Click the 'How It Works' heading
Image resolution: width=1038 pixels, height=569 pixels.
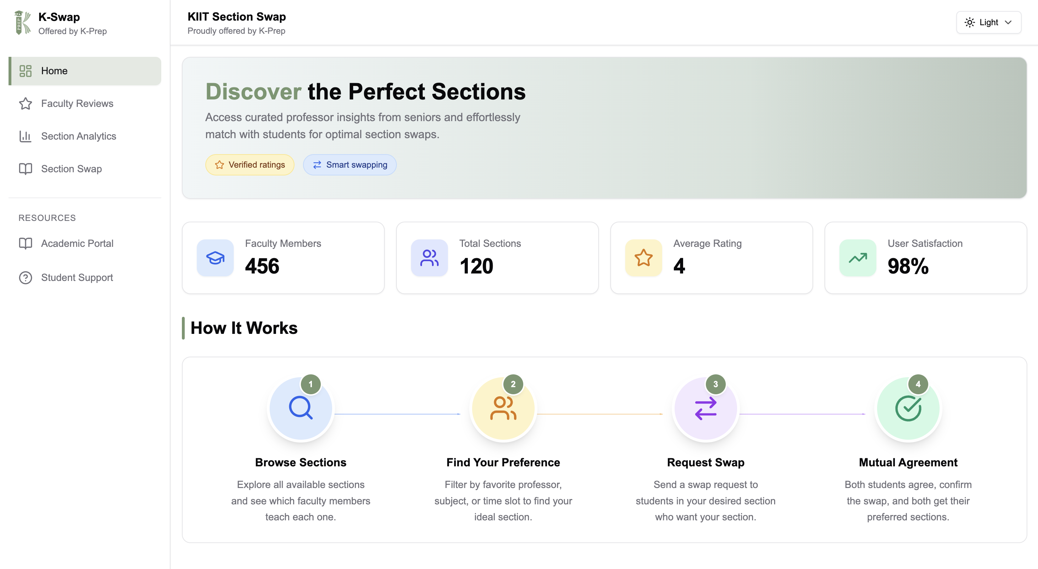click(244, 328)
